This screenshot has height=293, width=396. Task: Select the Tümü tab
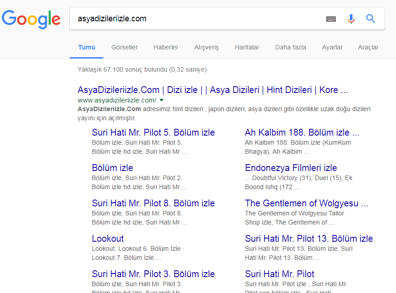click(87, 47)
